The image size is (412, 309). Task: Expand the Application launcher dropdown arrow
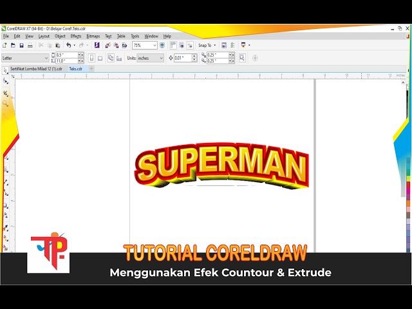(249, 45)
